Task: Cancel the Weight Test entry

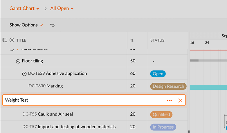Action: (x=180, y=100)
